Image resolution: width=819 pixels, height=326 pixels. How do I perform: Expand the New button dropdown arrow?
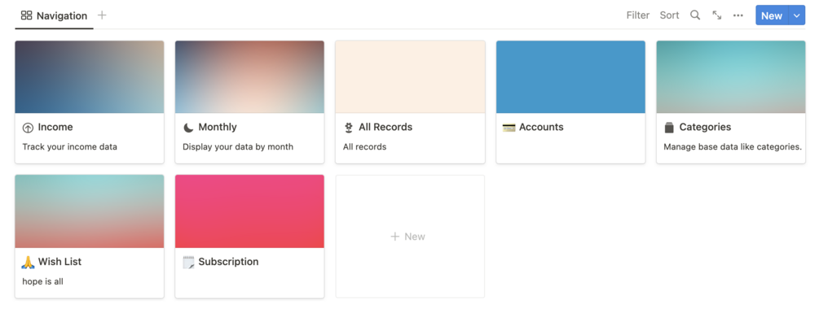coord(796,15)
